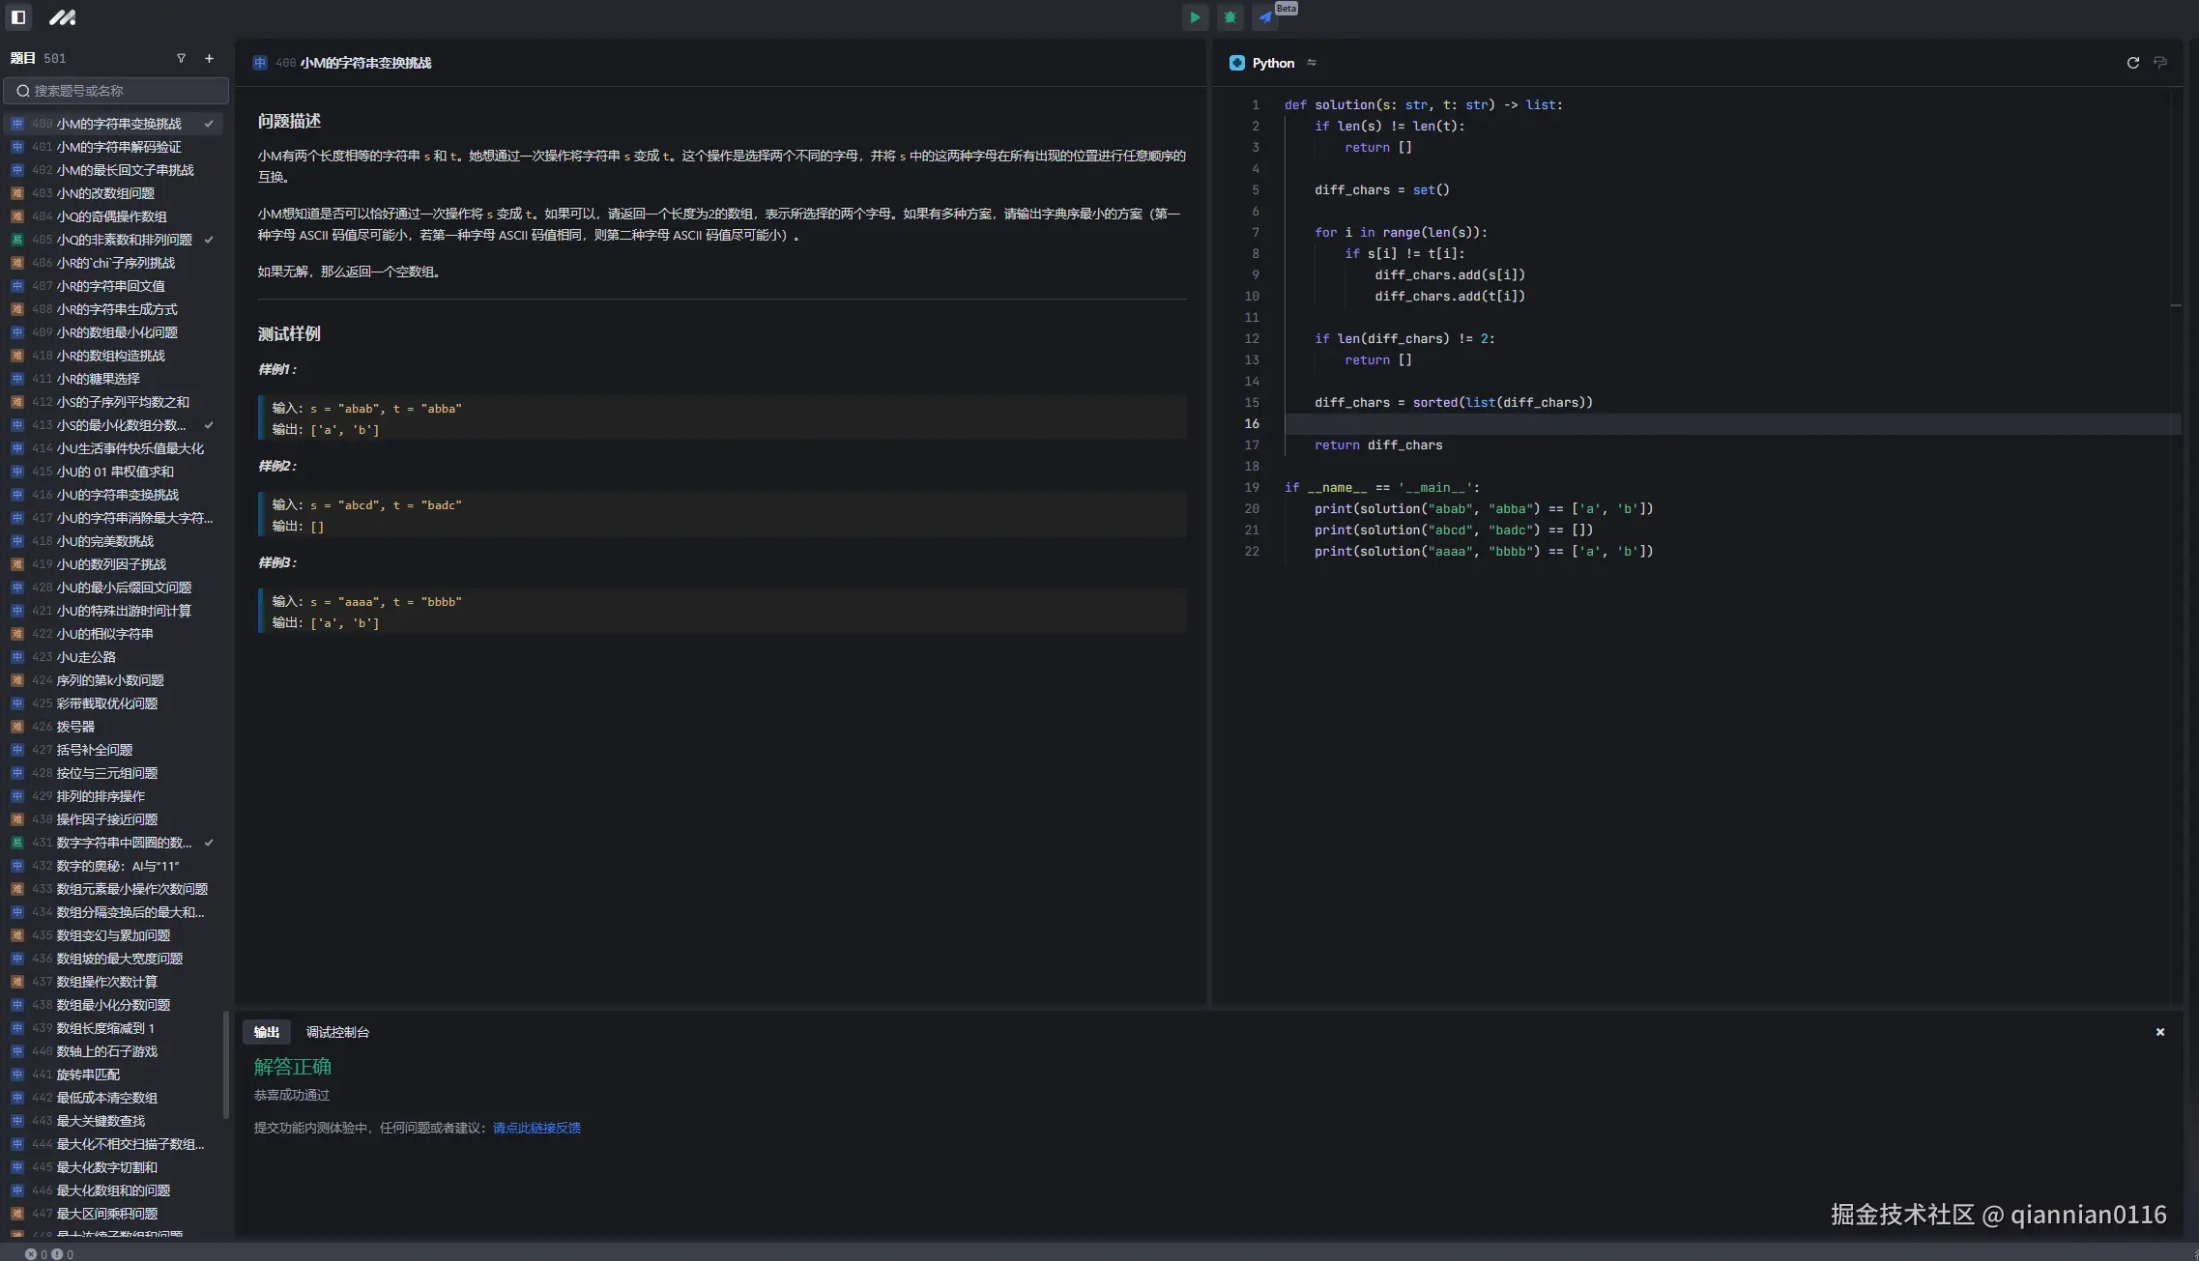Submit solution using paper plane icon
The width and height of the screenshot is (2199, 1261).
[1264, 17]
